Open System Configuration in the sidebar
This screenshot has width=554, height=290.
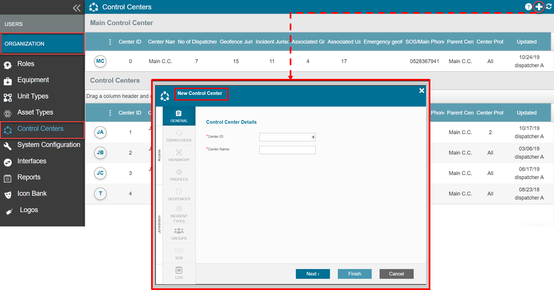click(x=48, y=145)
